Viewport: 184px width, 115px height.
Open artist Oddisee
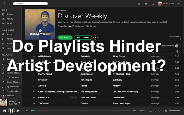[84, 103]
